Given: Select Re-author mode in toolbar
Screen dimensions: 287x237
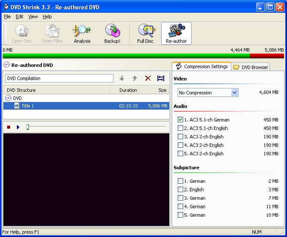Looking at the screenshot, I should (x=176, y=33).
